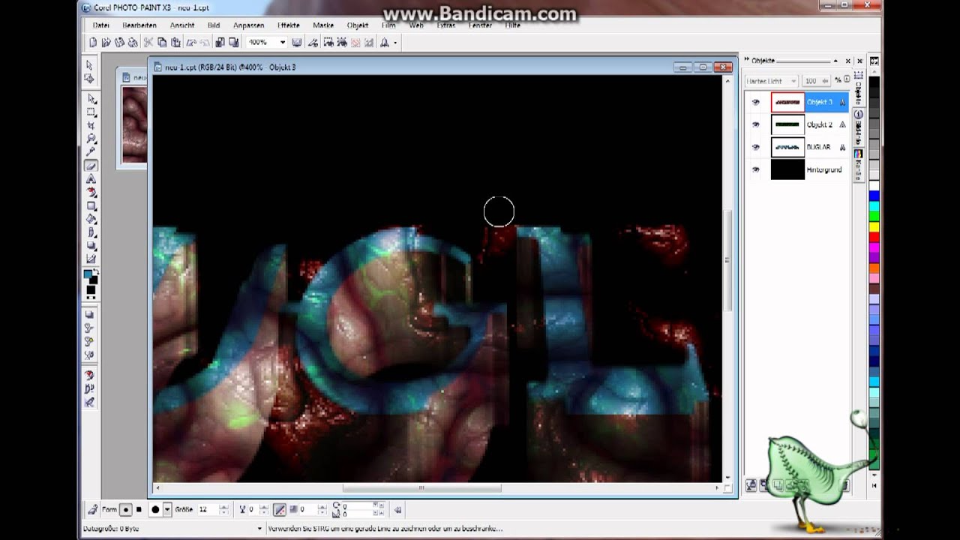Select the Objekt 3 layer name

coord(819,102)
